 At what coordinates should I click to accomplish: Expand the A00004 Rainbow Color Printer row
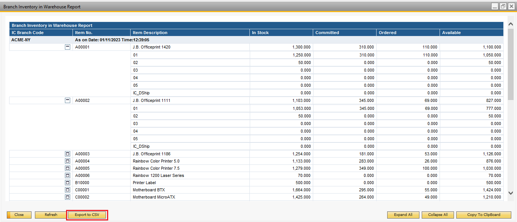click(x=68, y=161)
